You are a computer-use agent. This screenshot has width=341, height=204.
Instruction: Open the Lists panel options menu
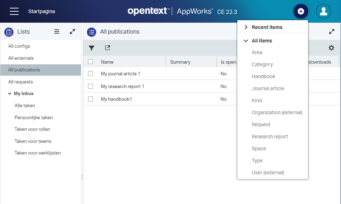coord(57,31)
